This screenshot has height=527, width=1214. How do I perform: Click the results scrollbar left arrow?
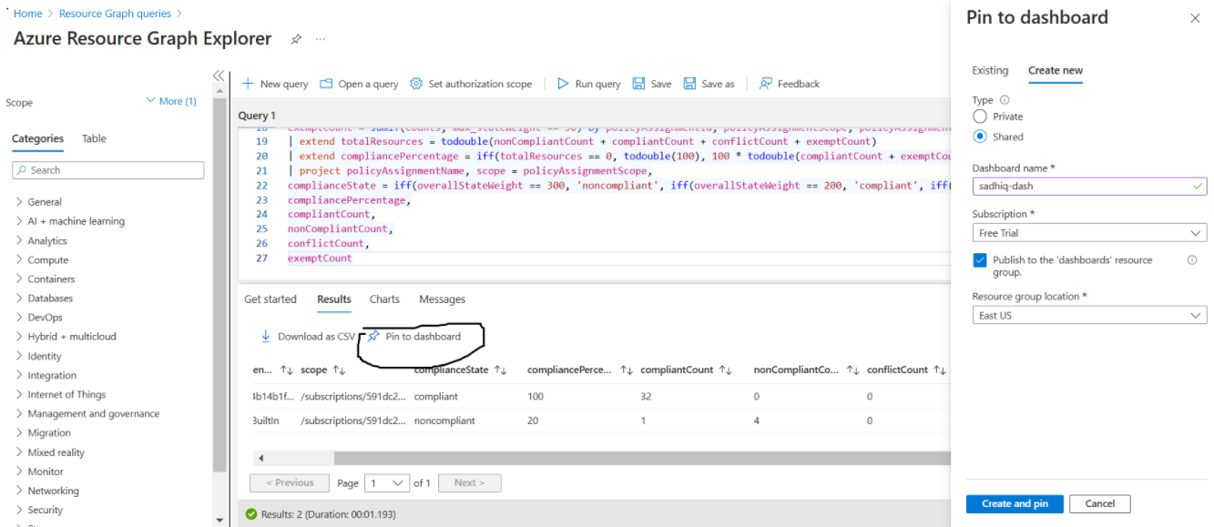[x=261, y=458]
